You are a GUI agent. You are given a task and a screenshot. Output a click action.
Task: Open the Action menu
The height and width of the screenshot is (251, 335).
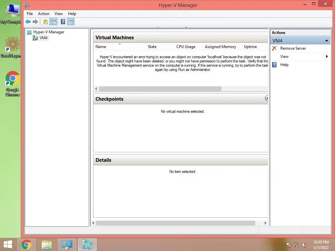[44, 14]
